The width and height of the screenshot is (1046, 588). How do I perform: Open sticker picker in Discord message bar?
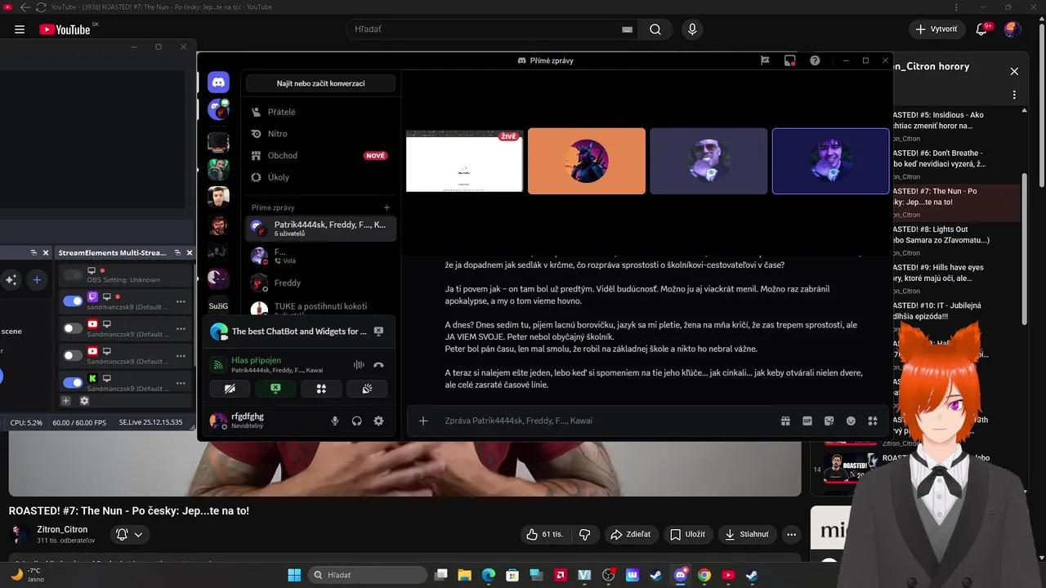829,421
